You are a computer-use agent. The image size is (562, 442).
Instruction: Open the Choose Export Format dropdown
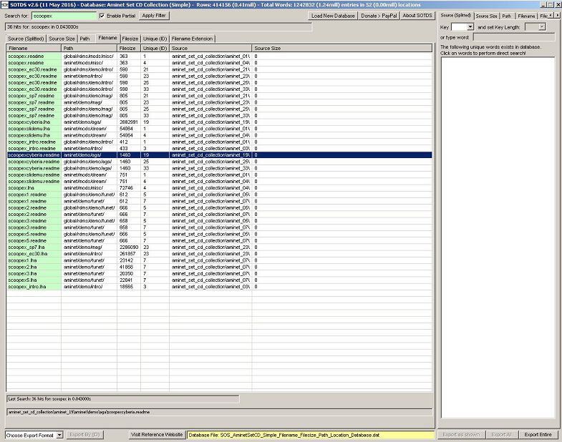click(x=34, y=434)
